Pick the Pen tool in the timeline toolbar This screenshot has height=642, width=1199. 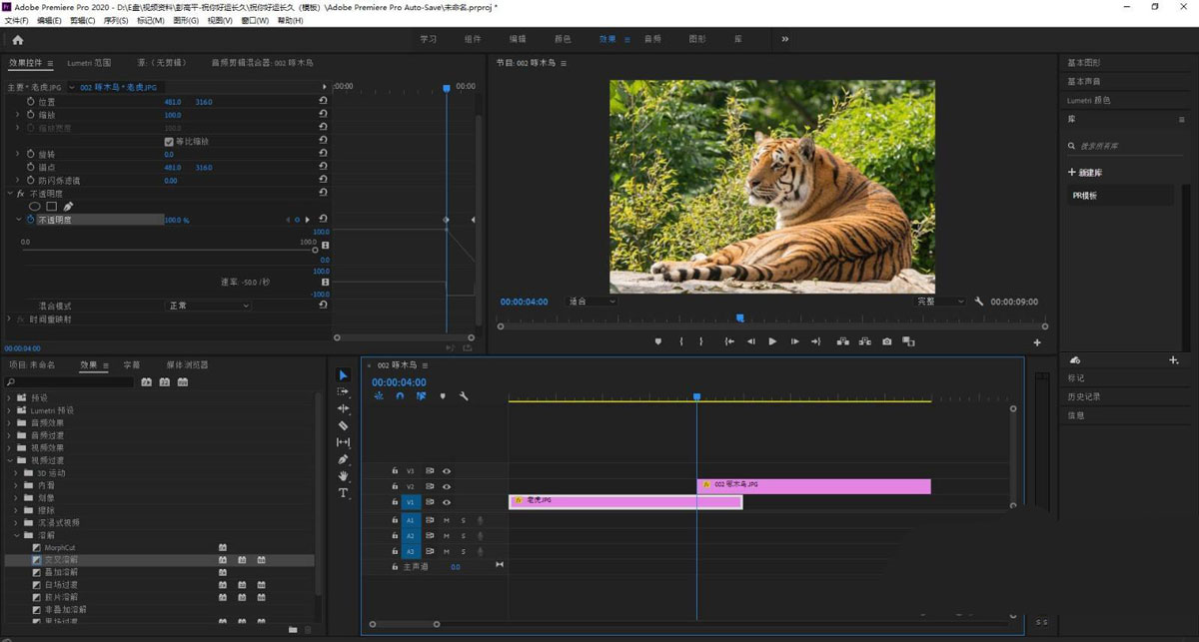[x=344, y=459]
